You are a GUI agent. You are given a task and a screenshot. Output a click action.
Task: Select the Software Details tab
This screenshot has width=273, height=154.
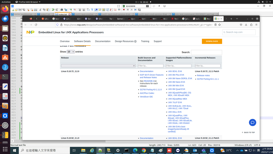pyautogui.click(x=82, y=41)
